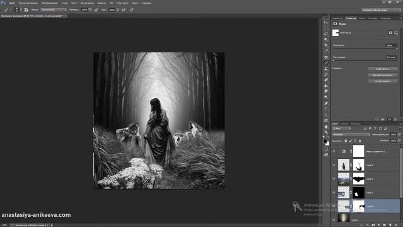Open the Brush panel toggle in options bar
This screenshot has height=227, width=403.
coord(26,10)
